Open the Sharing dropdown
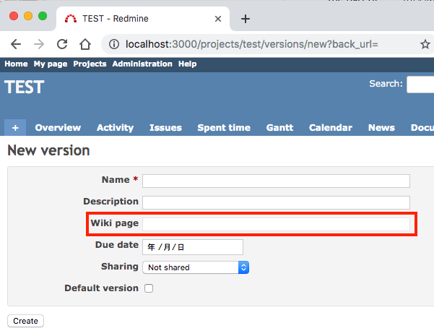Screen dimensions: 434x336 196,267
